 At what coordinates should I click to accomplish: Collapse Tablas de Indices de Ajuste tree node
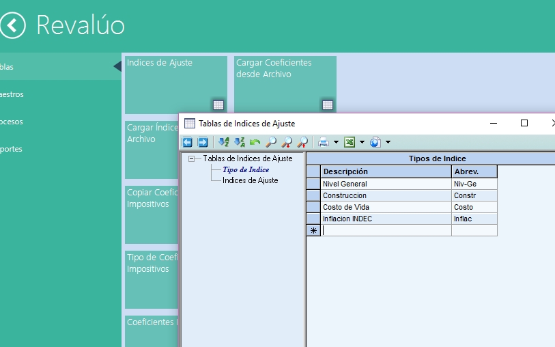[191, 158]
